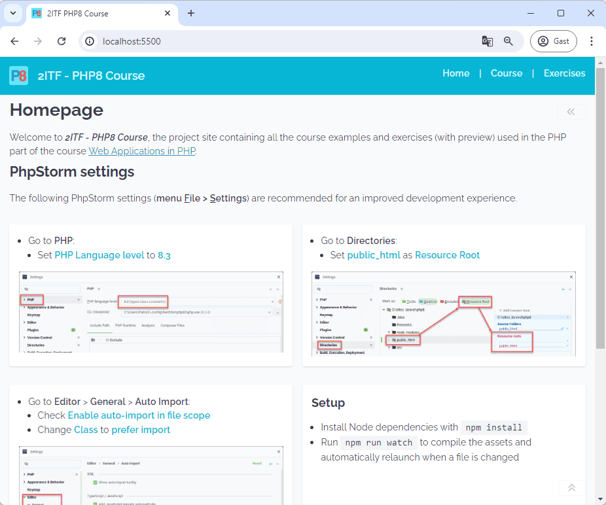Click the 'npm install' code text

[x=493, y=427]
